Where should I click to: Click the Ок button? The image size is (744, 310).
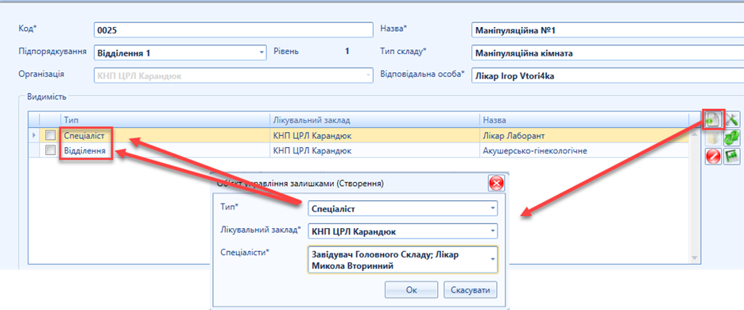(x=412, y=289)
